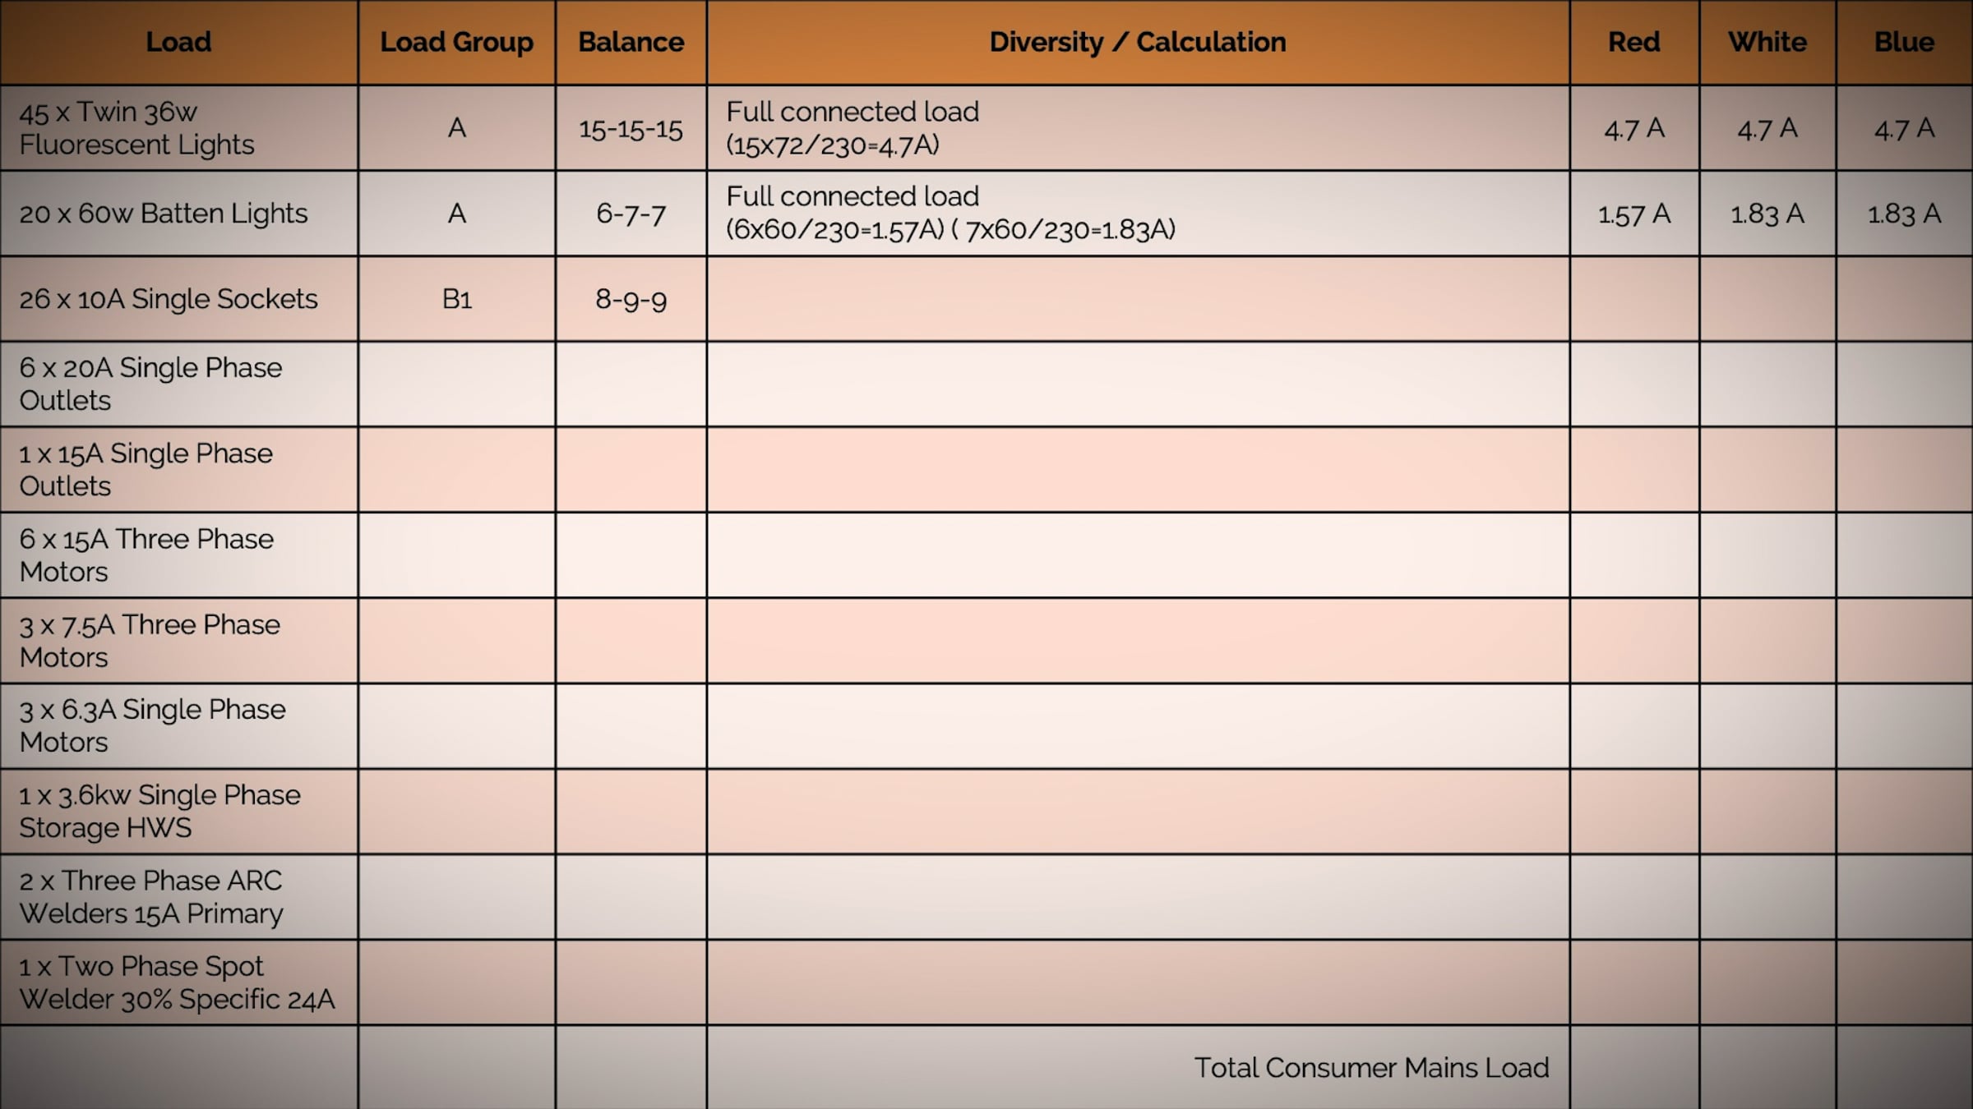The image size is (1973, 1109).
Task: Click the 45 x Twin 36w Fluorescent Lights cell
Action: (179, 129)
